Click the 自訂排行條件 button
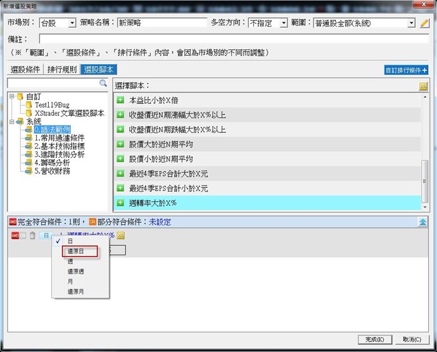 point(407,70)
